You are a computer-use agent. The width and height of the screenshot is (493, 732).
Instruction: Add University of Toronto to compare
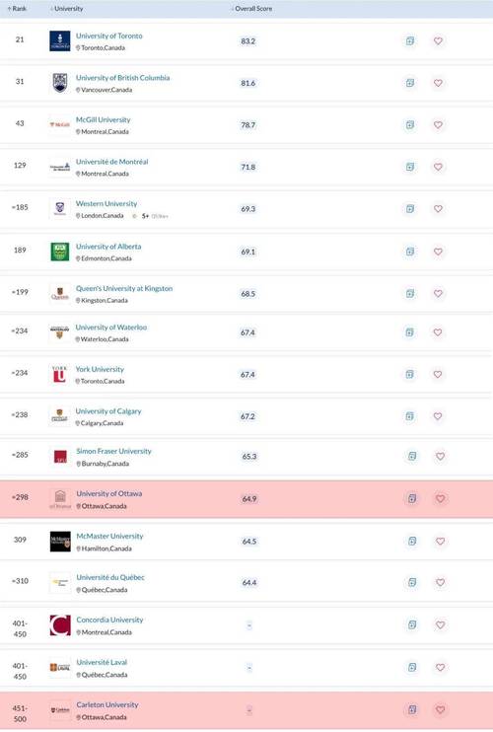(410, 41)
